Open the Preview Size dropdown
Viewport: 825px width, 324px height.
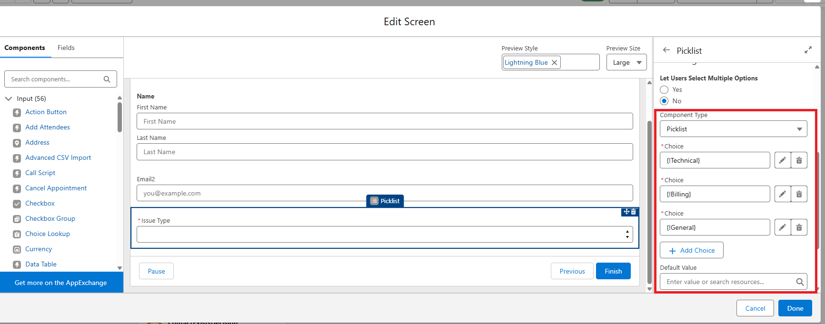(626, 62)
